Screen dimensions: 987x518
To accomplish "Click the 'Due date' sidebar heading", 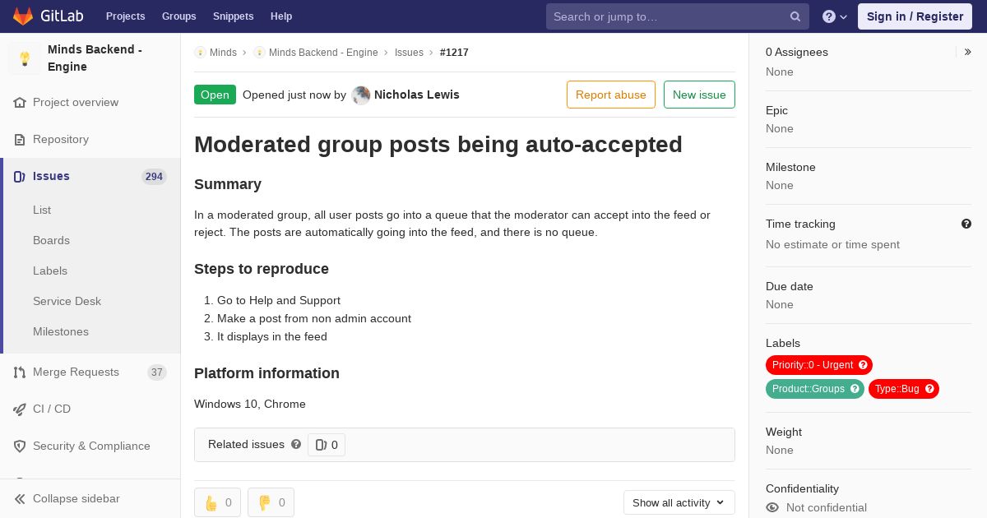I will (790, 287).
